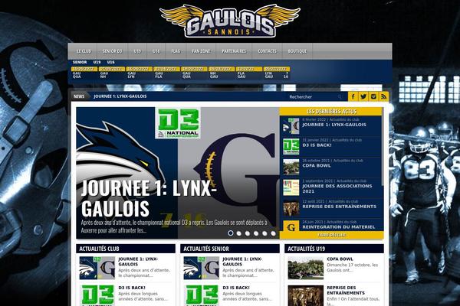
Task: Open the Flag menu
Action: 176,51
